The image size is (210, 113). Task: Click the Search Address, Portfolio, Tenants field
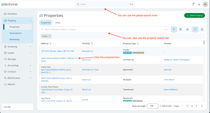coord(105,29)
